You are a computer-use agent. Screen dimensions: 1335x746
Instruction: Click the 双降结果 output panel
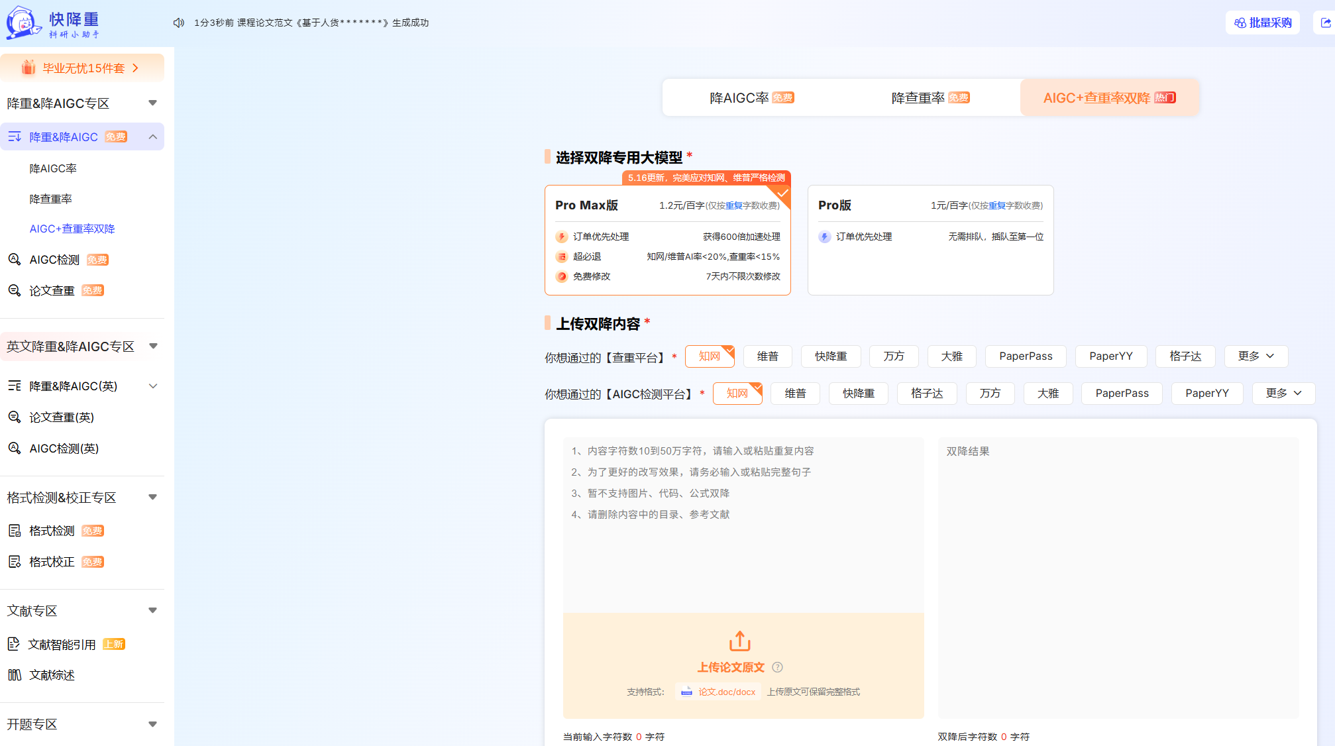click(1118, 578)
